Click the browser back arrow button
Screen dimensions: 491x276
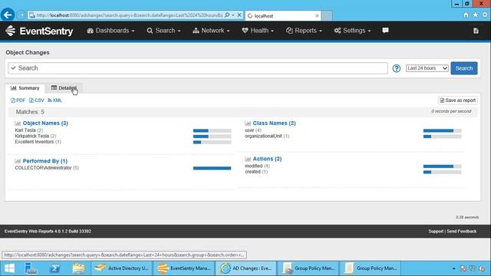click(8, 15)
